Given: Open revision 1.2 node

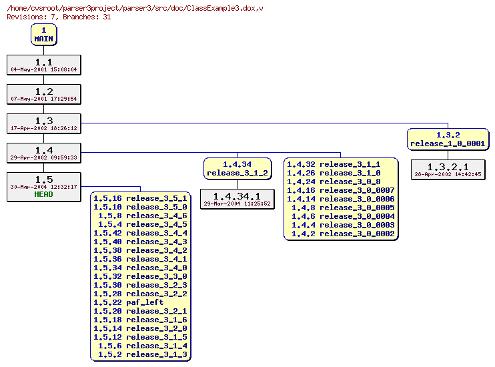Looking at the screenshot, I should (x=44, y=95).
